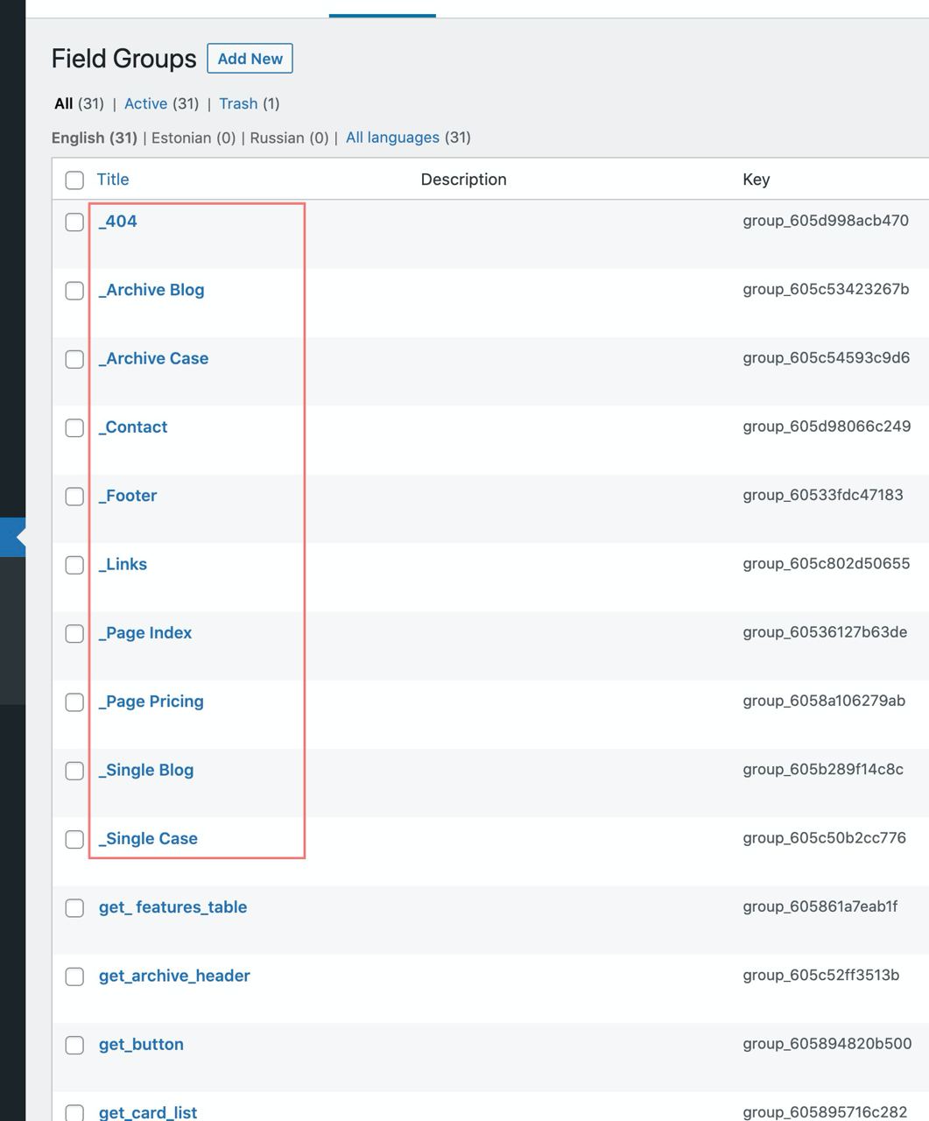Click key group_60536127b63de
929x1121 pixels.
[825, 632]
